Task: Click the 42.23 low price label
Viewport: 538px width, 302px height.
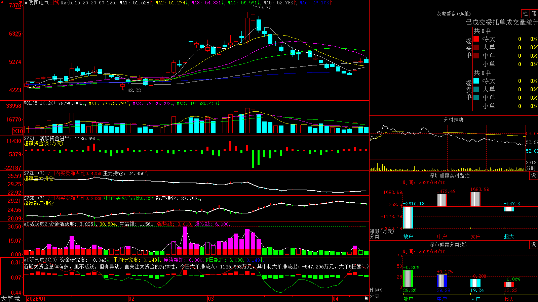Action: tap(134, 90)
